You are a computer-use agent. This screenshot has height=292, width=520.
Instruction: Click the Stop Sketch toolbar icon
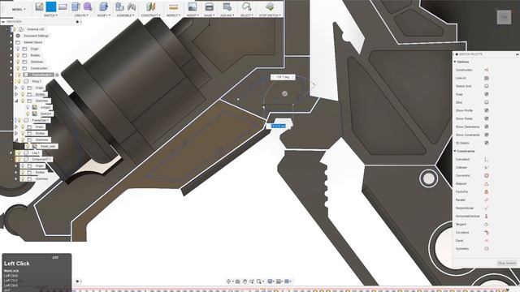click(270, 6)
